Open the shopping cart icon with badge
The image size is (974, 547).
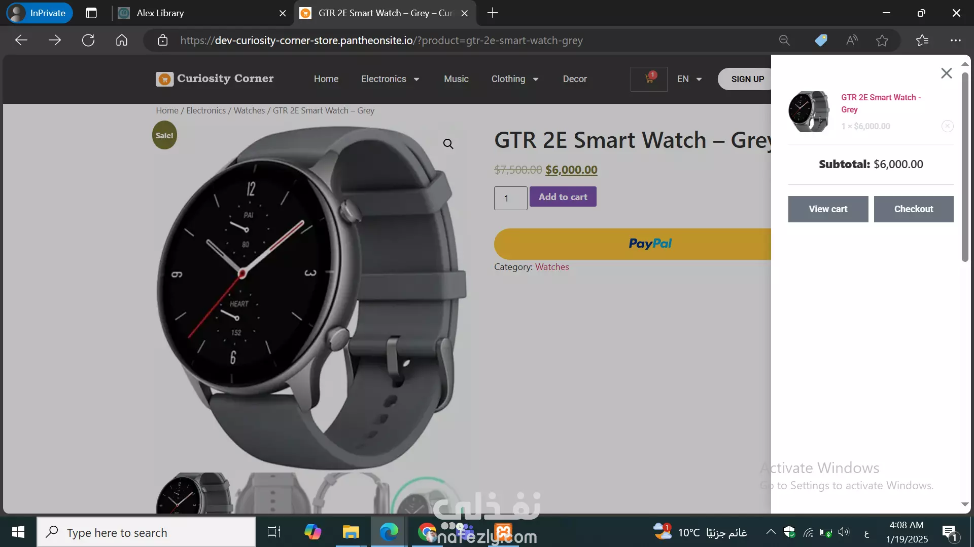649,79
